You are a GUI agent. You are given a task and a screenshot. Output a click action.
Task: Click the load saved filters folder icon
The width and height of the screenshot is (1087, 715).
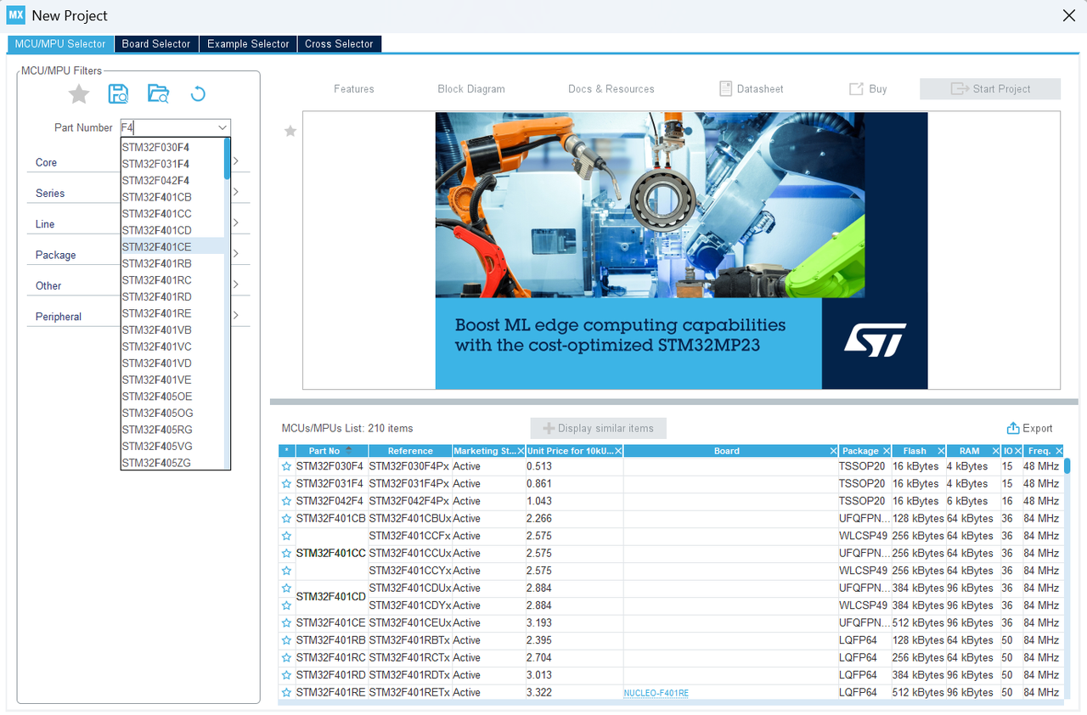click(158, 93)
